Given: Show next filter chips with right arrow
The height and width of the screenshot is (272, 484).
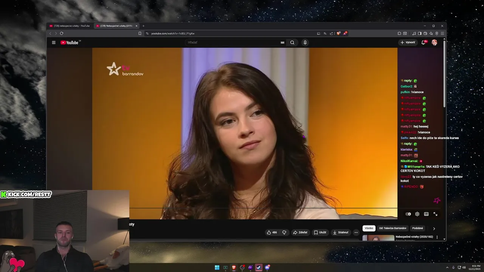Looking at the screenshot, I should 434,229.
